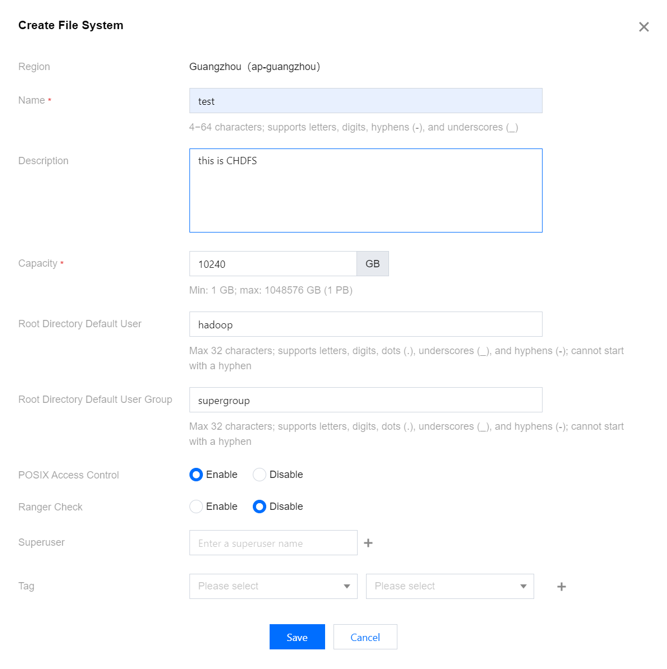Edit the Root Directory Default User Group field
This screenshot has width=667, height=669.
365,400
